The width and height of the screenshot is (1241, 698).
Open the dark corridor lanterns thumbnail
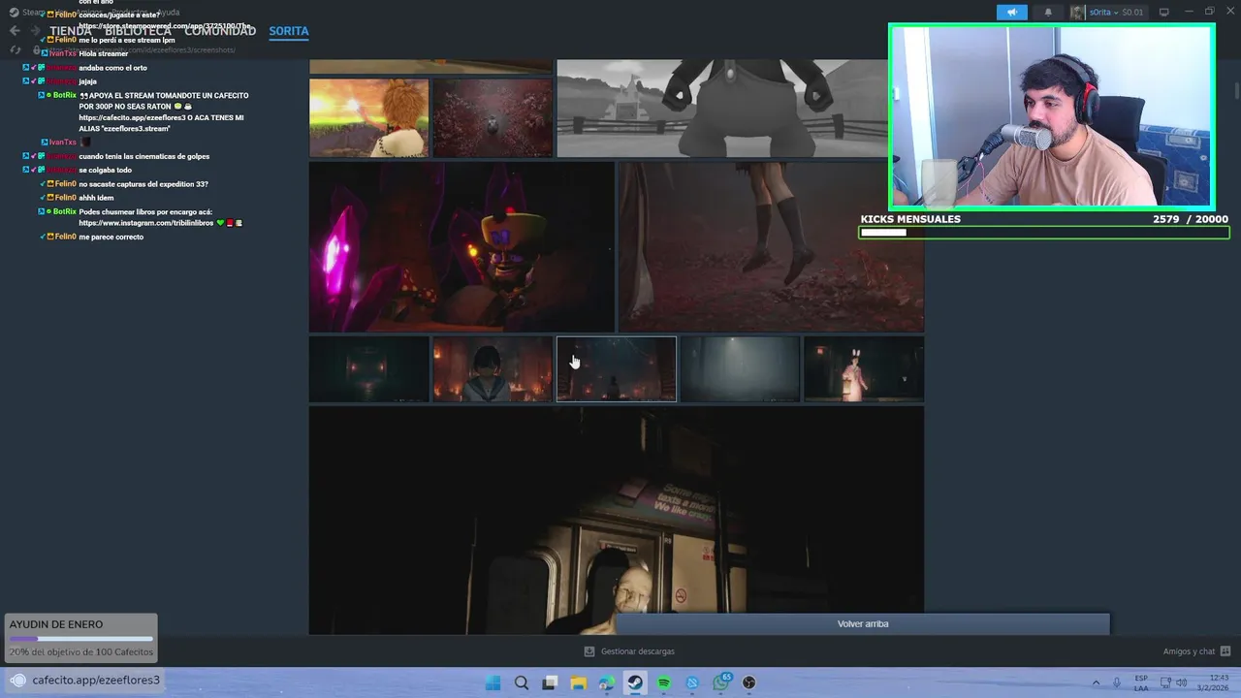(368, 368)
